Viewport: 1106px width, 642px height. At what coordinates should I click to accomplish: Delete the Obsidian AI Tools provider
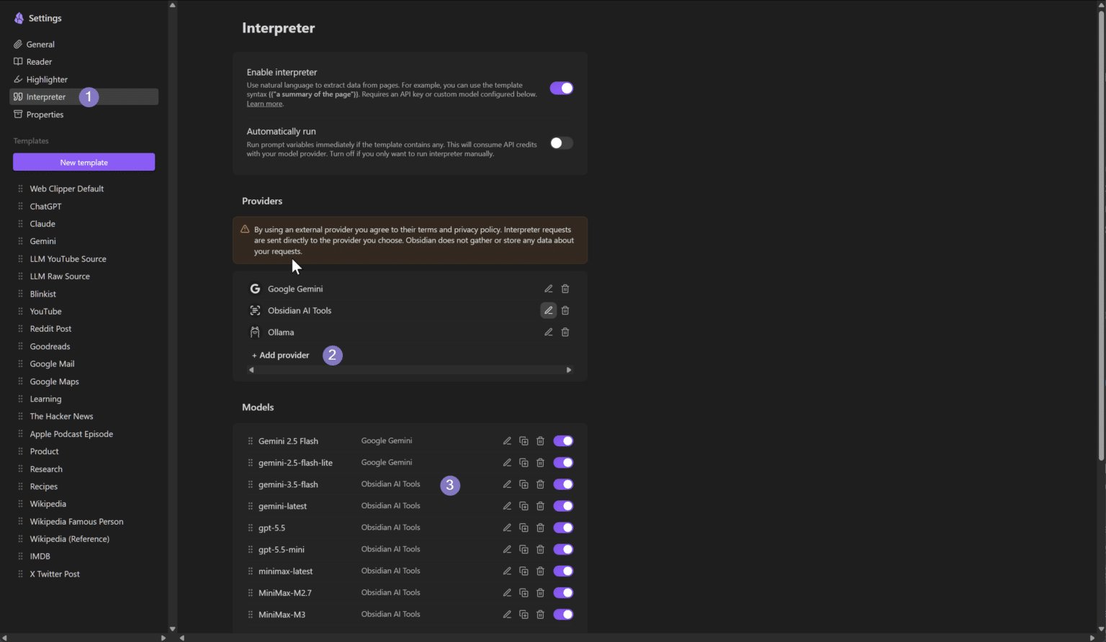point(565,310)
